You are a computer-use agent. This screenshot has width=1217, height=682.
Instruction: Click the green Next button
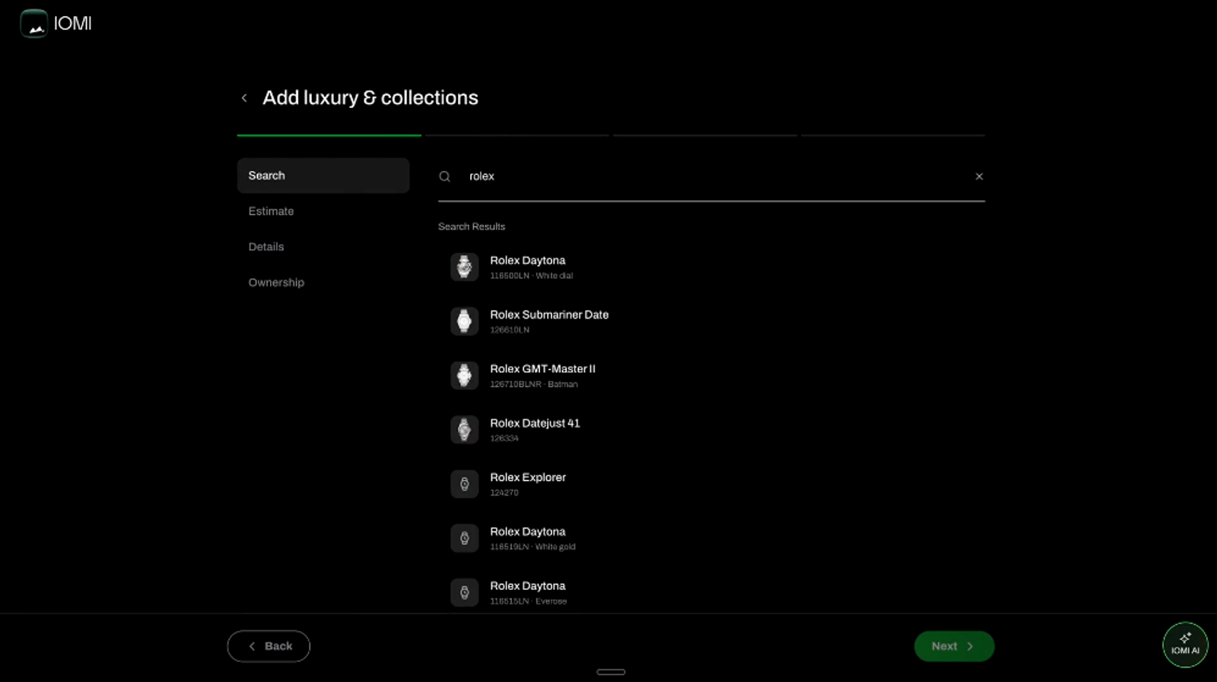click(x=954, y=646)
